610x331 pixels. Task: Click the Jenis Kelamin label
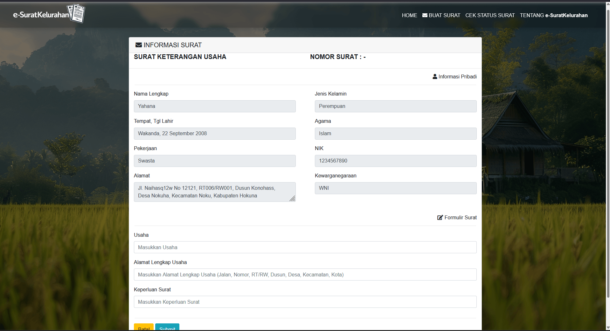[x=331, y=94]
